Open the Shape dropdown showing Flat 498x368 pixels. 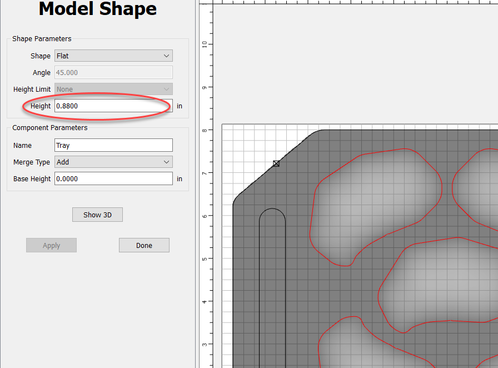(113, 56)
